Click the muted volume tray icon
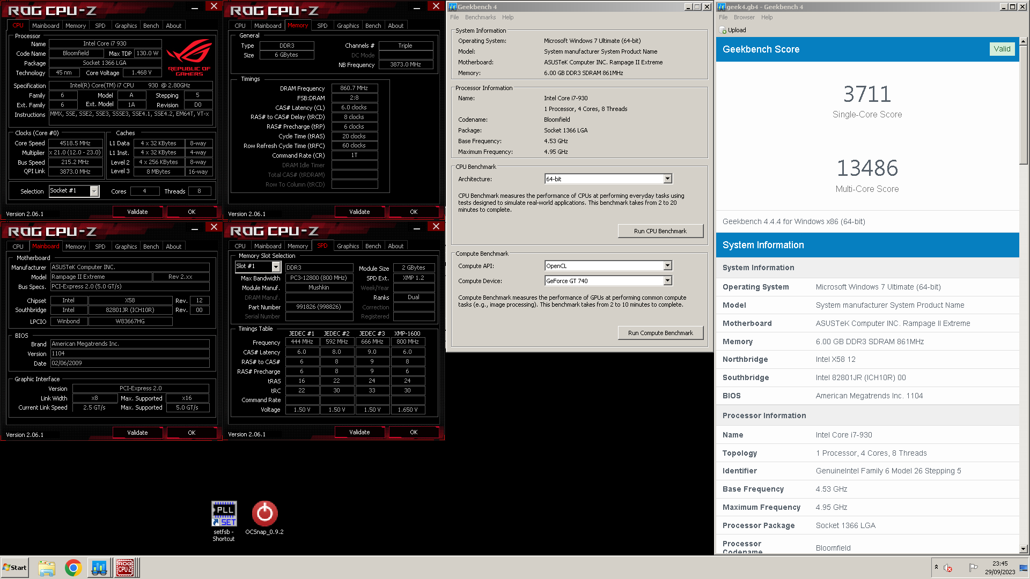The image size is (1030, 579). (948, 568)
